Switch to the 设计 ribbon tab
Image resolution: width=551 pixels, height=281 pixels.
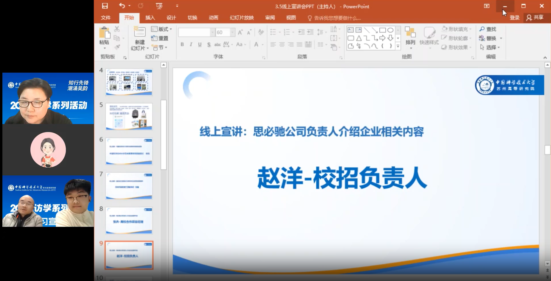tap(171, 18)
